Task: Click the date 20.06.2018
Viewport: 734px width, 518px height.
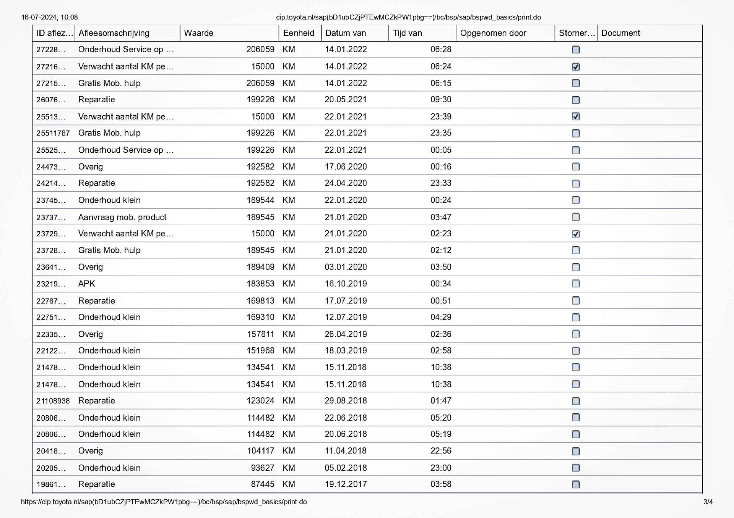Action: 346,434
